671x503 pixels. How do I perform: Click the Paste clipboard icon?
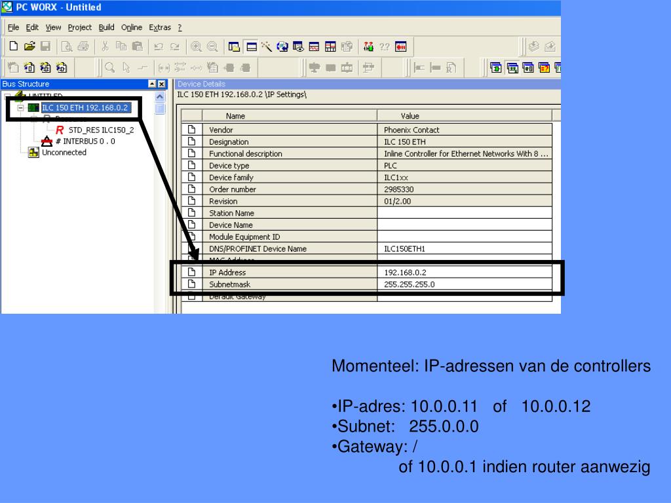pyautogui.click(x=138, y=47)
